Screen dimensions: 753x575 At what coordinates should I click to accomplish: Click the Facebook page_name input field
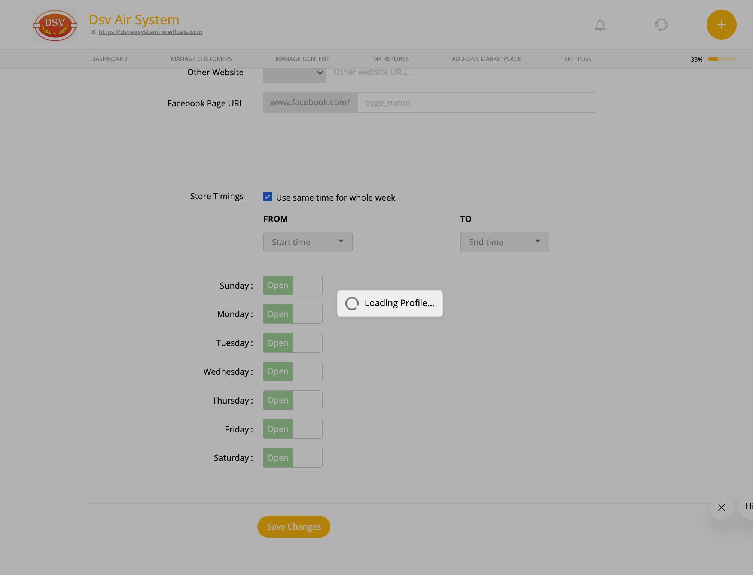tap(477, 103)
